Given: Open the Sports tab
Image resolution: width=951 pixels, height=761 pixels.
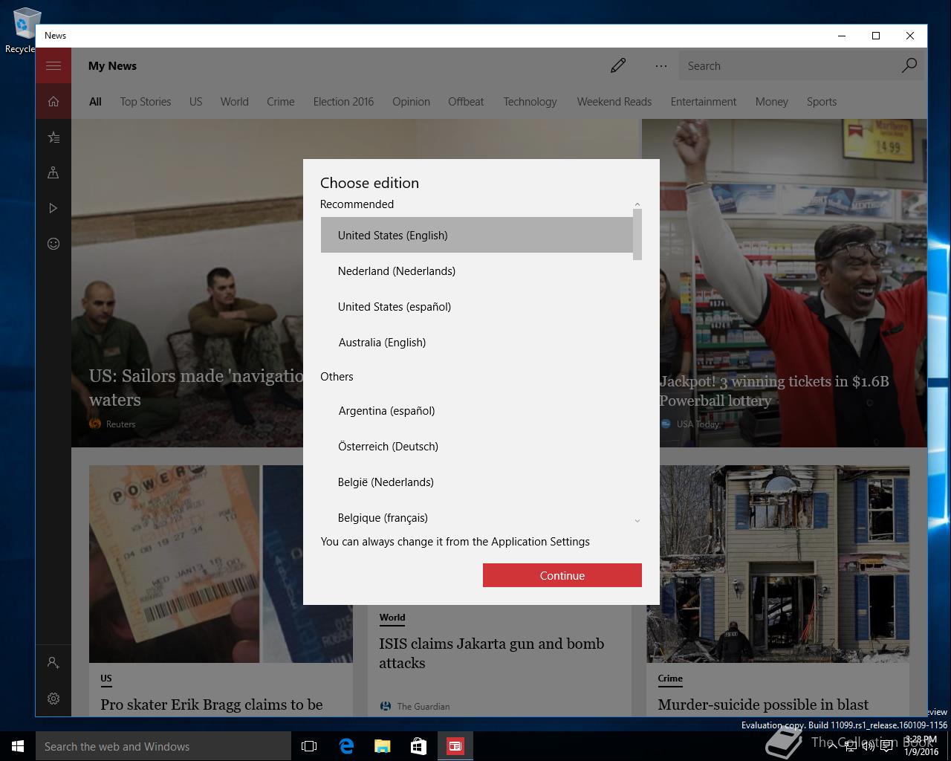Looking at the screenshot, I should tap(822, 102).
